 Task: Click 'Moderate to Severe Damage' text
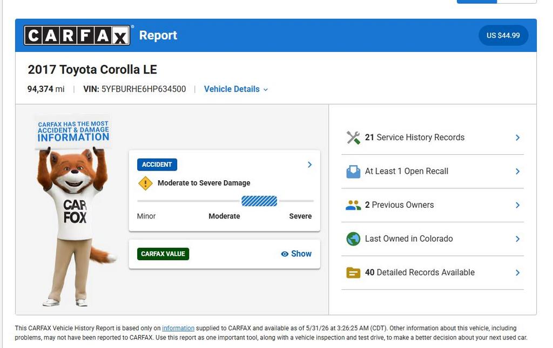point(204,183)
